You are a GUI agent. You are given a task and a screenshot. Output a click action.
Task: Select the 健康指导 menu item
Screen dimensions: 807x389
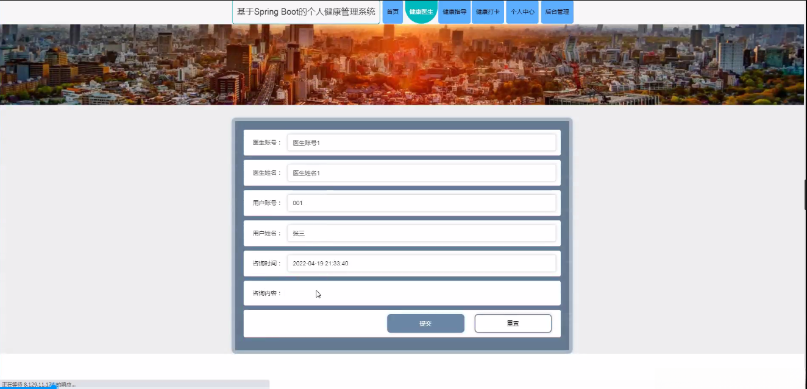454,12
